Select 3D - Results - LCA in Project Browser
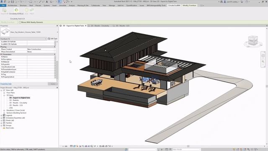The width and height of the screenshot is (268, 151). click(x=16, y=105)
